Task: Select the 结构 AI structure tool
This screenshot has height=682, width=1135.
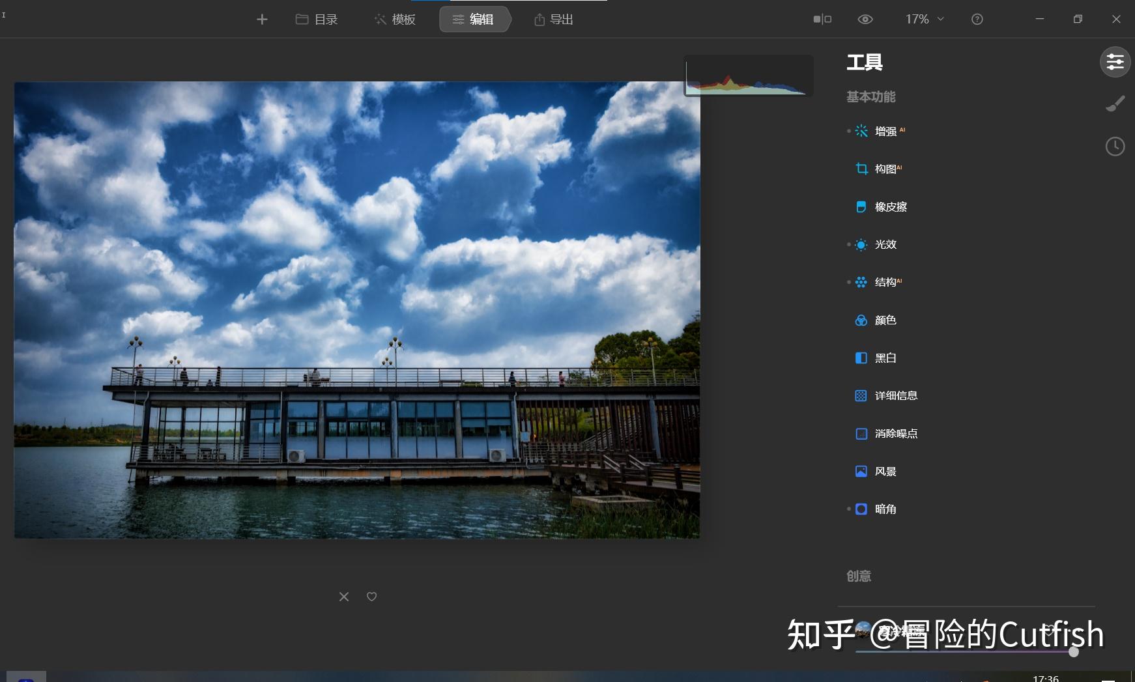Action: (885, 281)
